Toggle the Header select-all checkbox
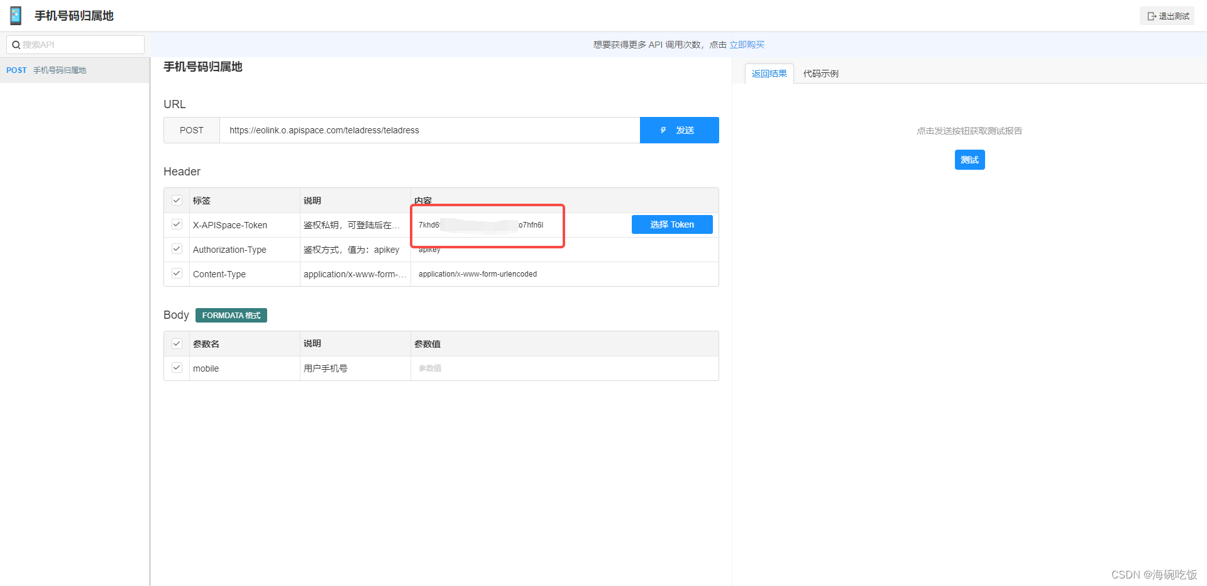Image resolution: width=1207 pixels, height=586 pixels. point(177,201)
